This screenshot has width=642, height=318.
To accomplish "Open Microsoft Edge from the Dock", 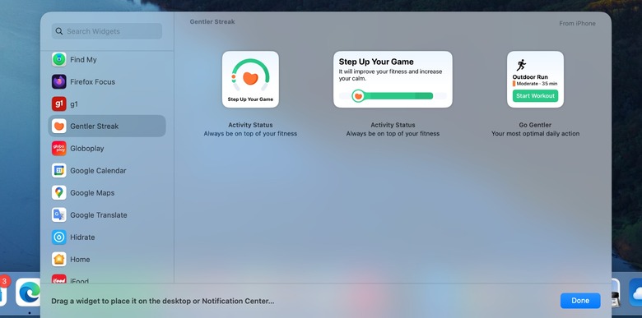I will (x=28, y=292).
